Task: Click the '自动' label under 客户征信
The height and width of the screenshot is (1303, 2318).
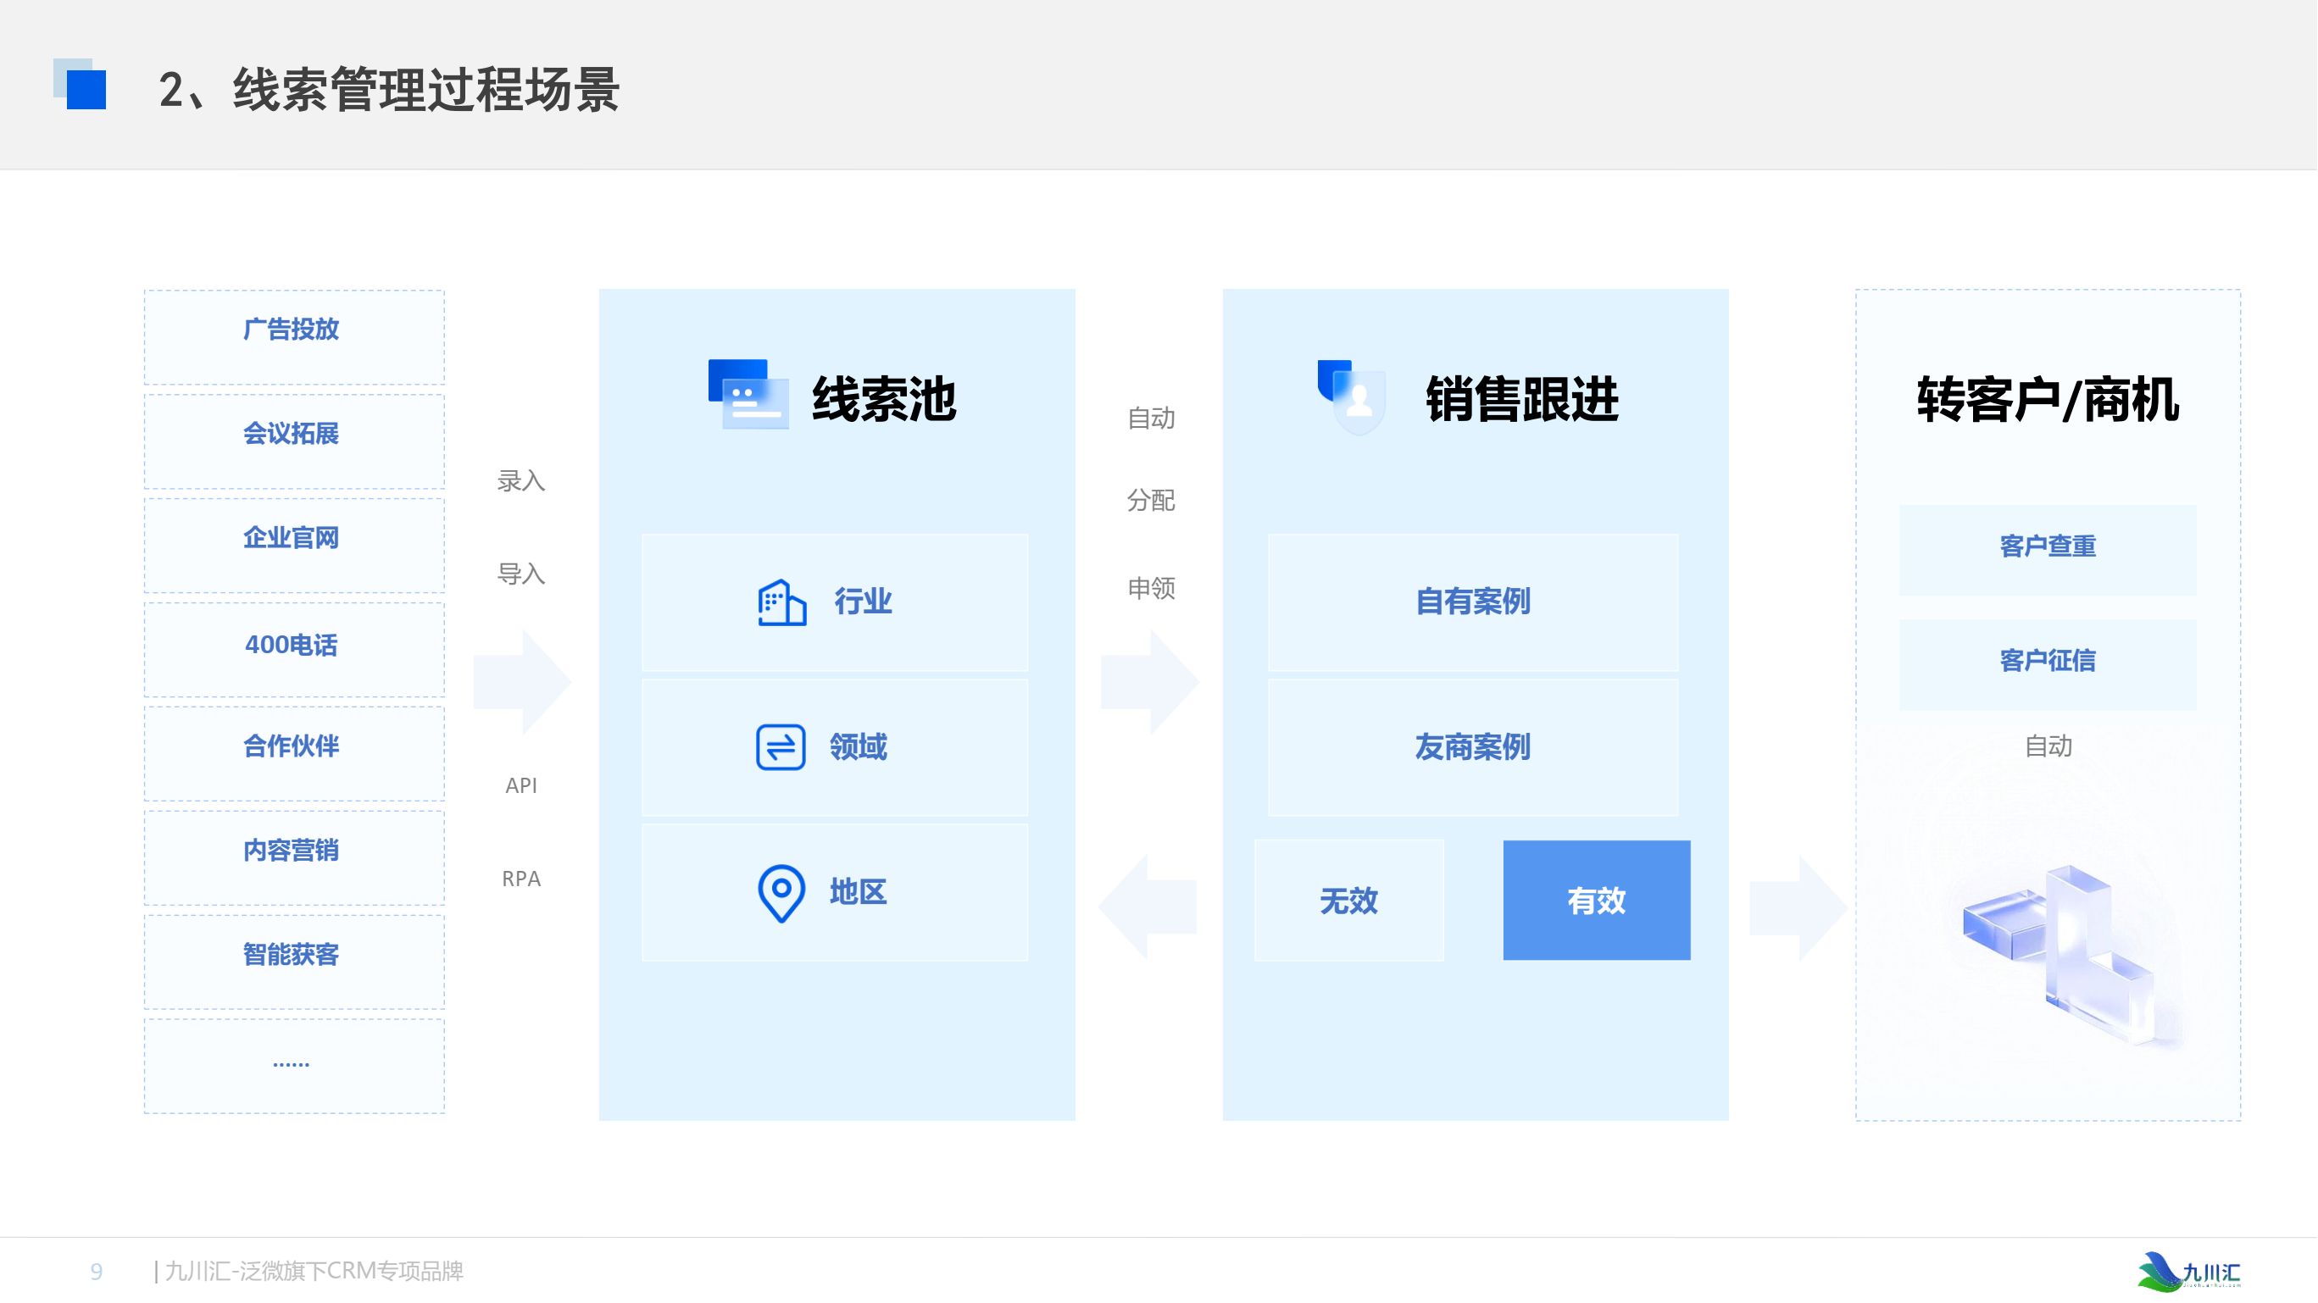Action: 2048,746
